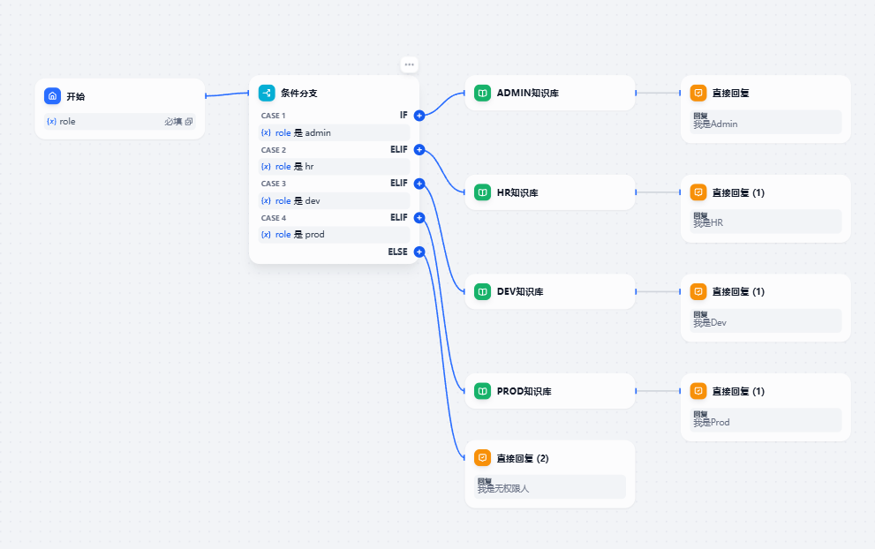Click the ADMIN knowledge base book icon
This screenshot has width=875, height=549.
point(482,93)
